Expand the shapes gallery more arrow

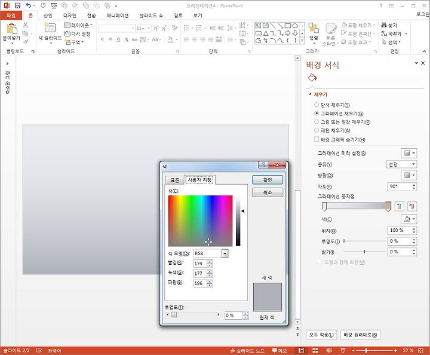coord(302,41)
